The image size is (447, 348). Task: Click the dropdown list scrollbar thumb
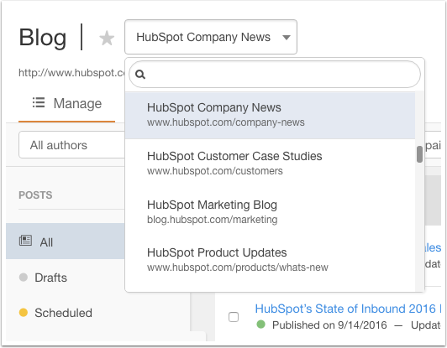point(419,154)
